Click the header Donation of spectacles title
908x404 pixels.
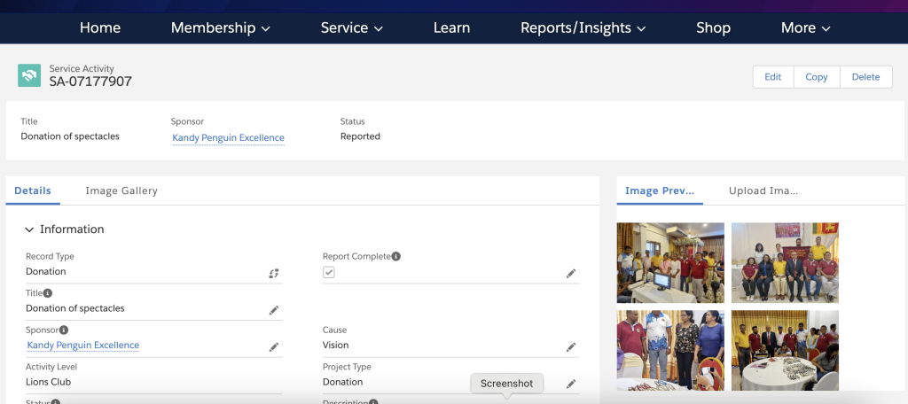click(x=70, y=136)
